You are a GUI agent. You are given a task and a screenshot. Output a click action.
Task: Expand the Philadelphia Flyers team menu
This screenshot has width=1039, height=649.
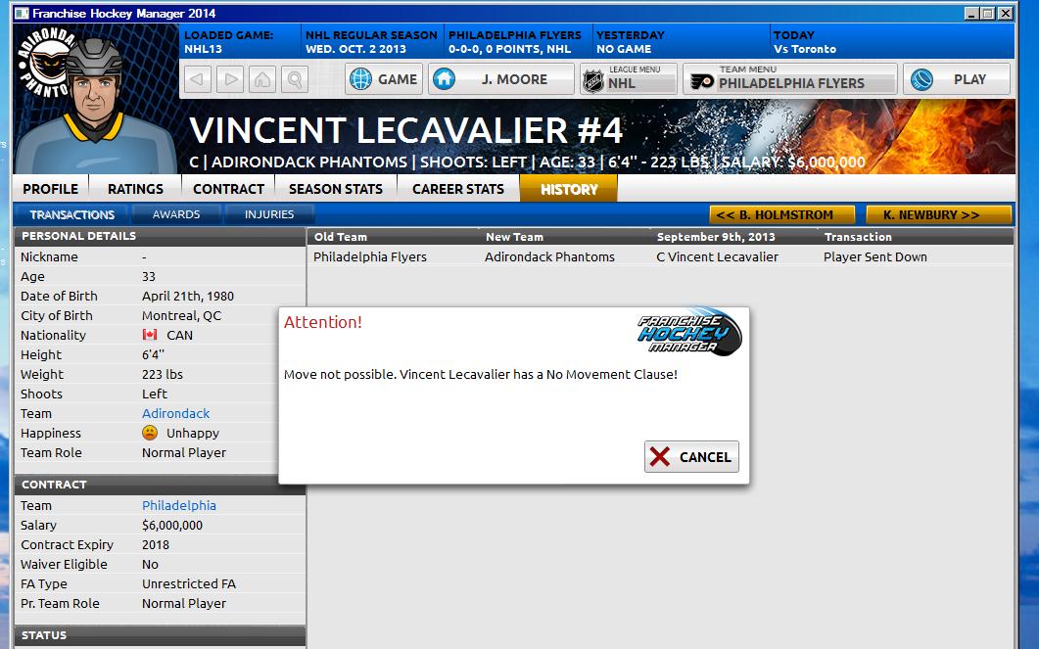(790, 79)
